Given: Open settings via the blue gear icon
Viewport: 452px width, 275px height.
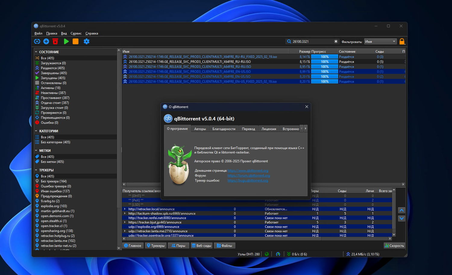Looking at the screenshot, I should pos(86,41).
